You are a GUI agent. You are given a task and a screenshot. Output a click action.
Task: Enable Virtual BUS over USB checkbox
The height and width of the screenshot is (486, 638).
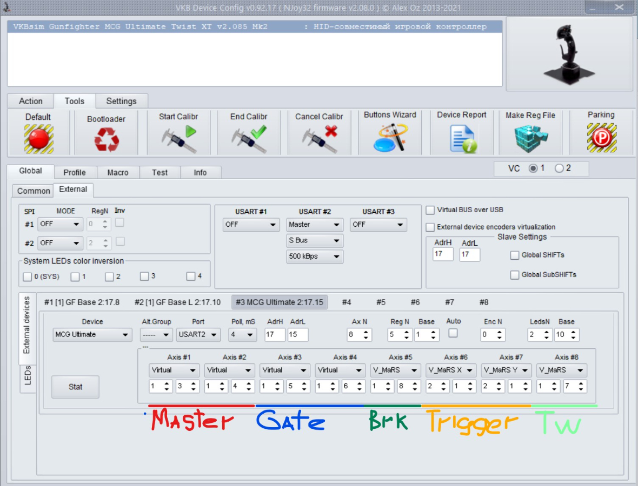click(430, 210)
